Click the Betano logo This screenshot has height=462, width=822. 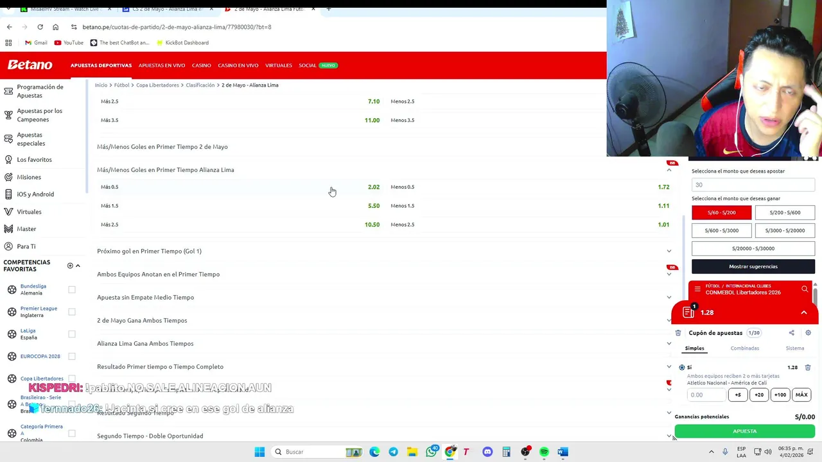point(30,65)
